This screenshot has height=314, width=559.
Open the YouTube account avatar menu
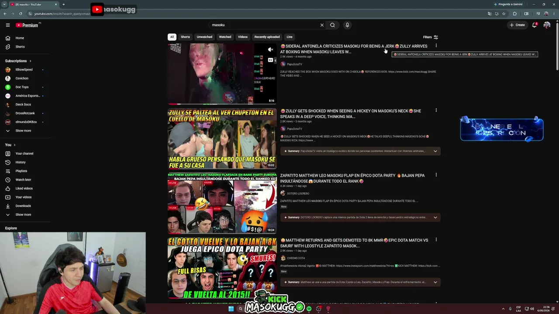coord(547,25)
